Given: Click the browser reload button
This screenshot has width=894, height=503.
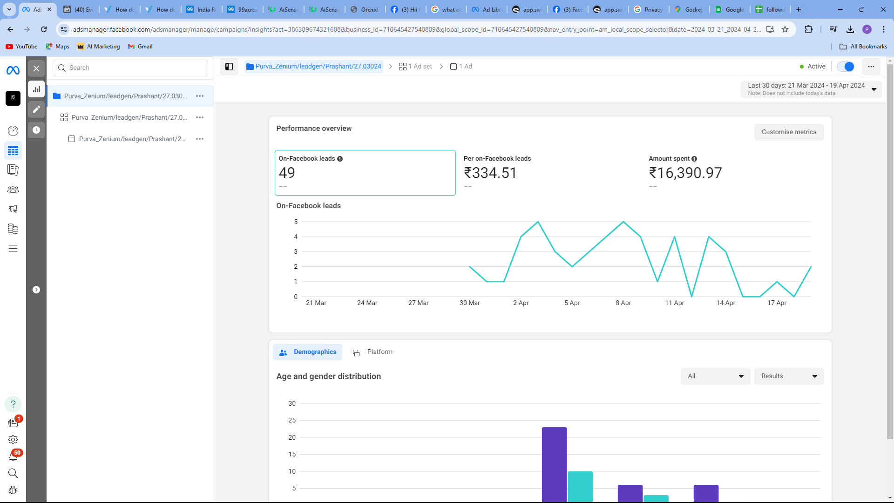Looking at the screenshot, I should [44, 29].
